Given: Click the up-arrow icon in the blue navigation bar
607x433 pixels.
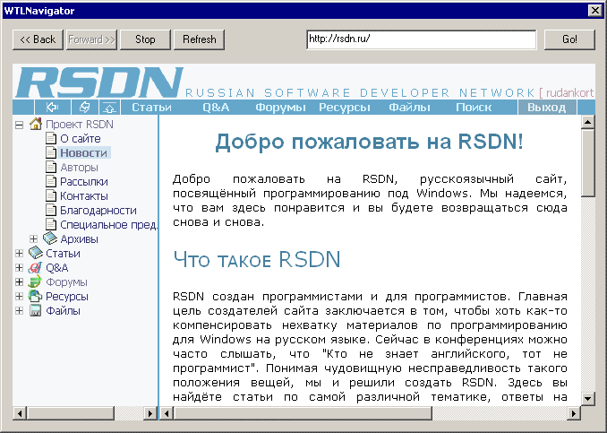Looking at the screenshot, I should [x=108, y=108].
